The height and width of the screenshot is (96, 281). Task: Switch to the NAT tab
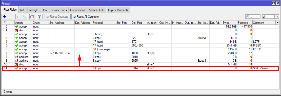coord(23,10)
